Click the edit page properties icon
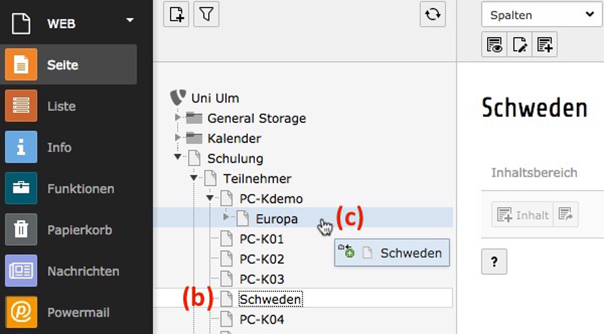Viewport: 604px width, 334px height. coord(519,44)
